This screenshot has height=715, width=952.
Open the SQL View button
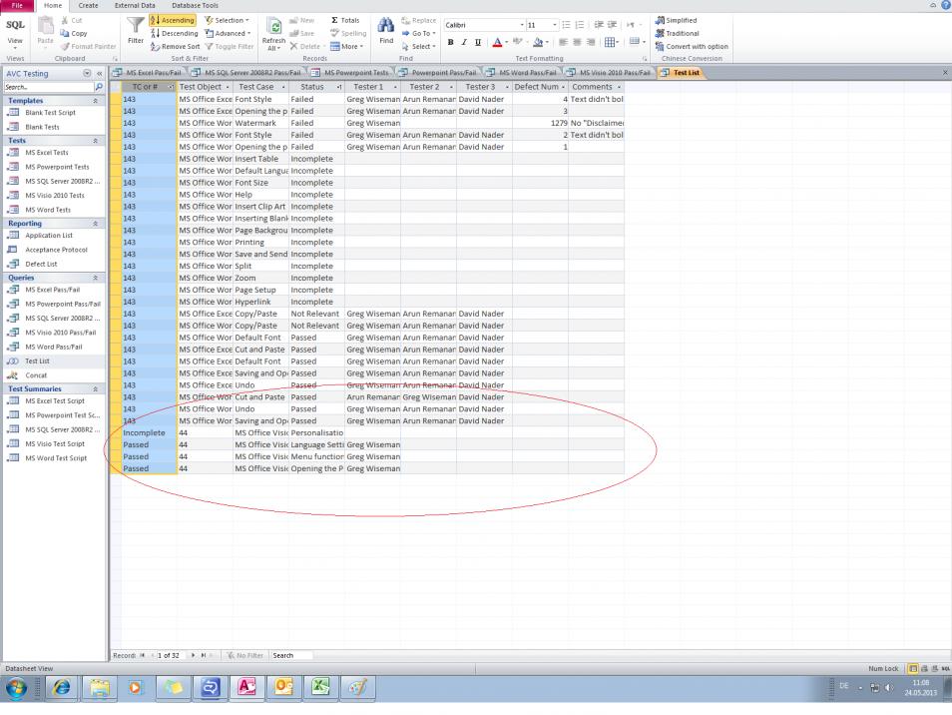point(15,32)
